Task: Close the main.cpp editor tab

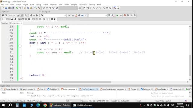Action: [x=21, y=23]
